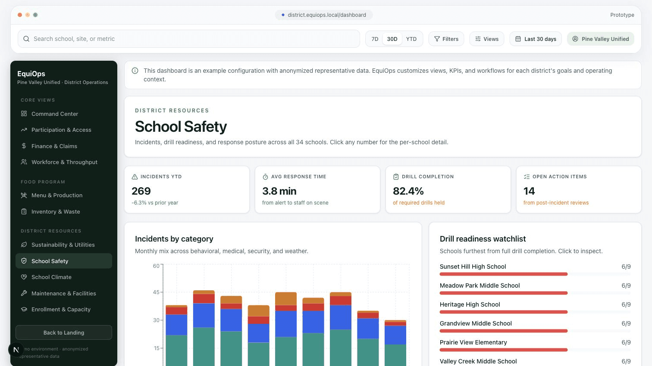
Task: Click the EquiOps sidebar title
Action: click(x=31, y=74)
